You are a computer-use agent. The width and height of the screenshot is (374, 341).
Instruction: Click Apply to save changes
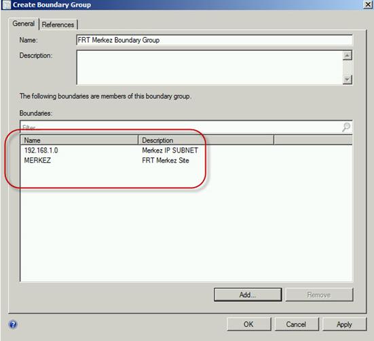tap(344, 324)
